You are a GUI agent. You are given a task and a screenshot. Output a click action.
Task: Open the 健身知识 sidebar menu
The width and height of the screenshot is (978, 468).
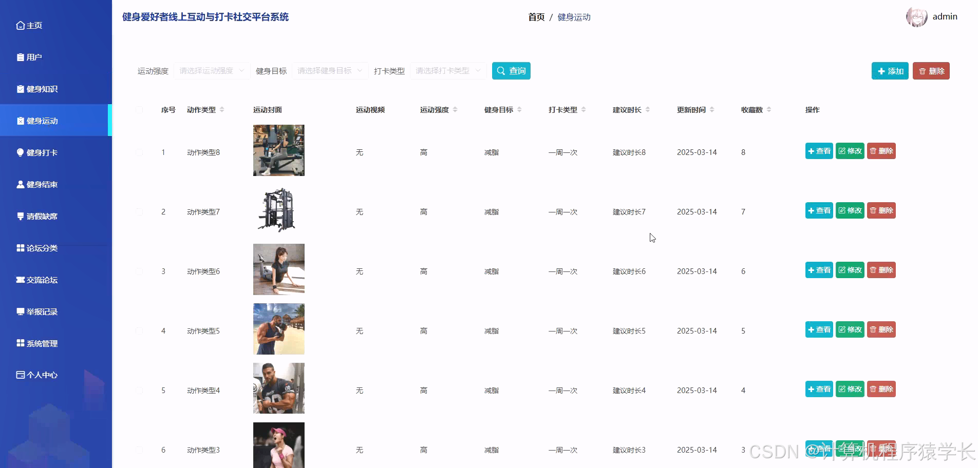[56, 89]
